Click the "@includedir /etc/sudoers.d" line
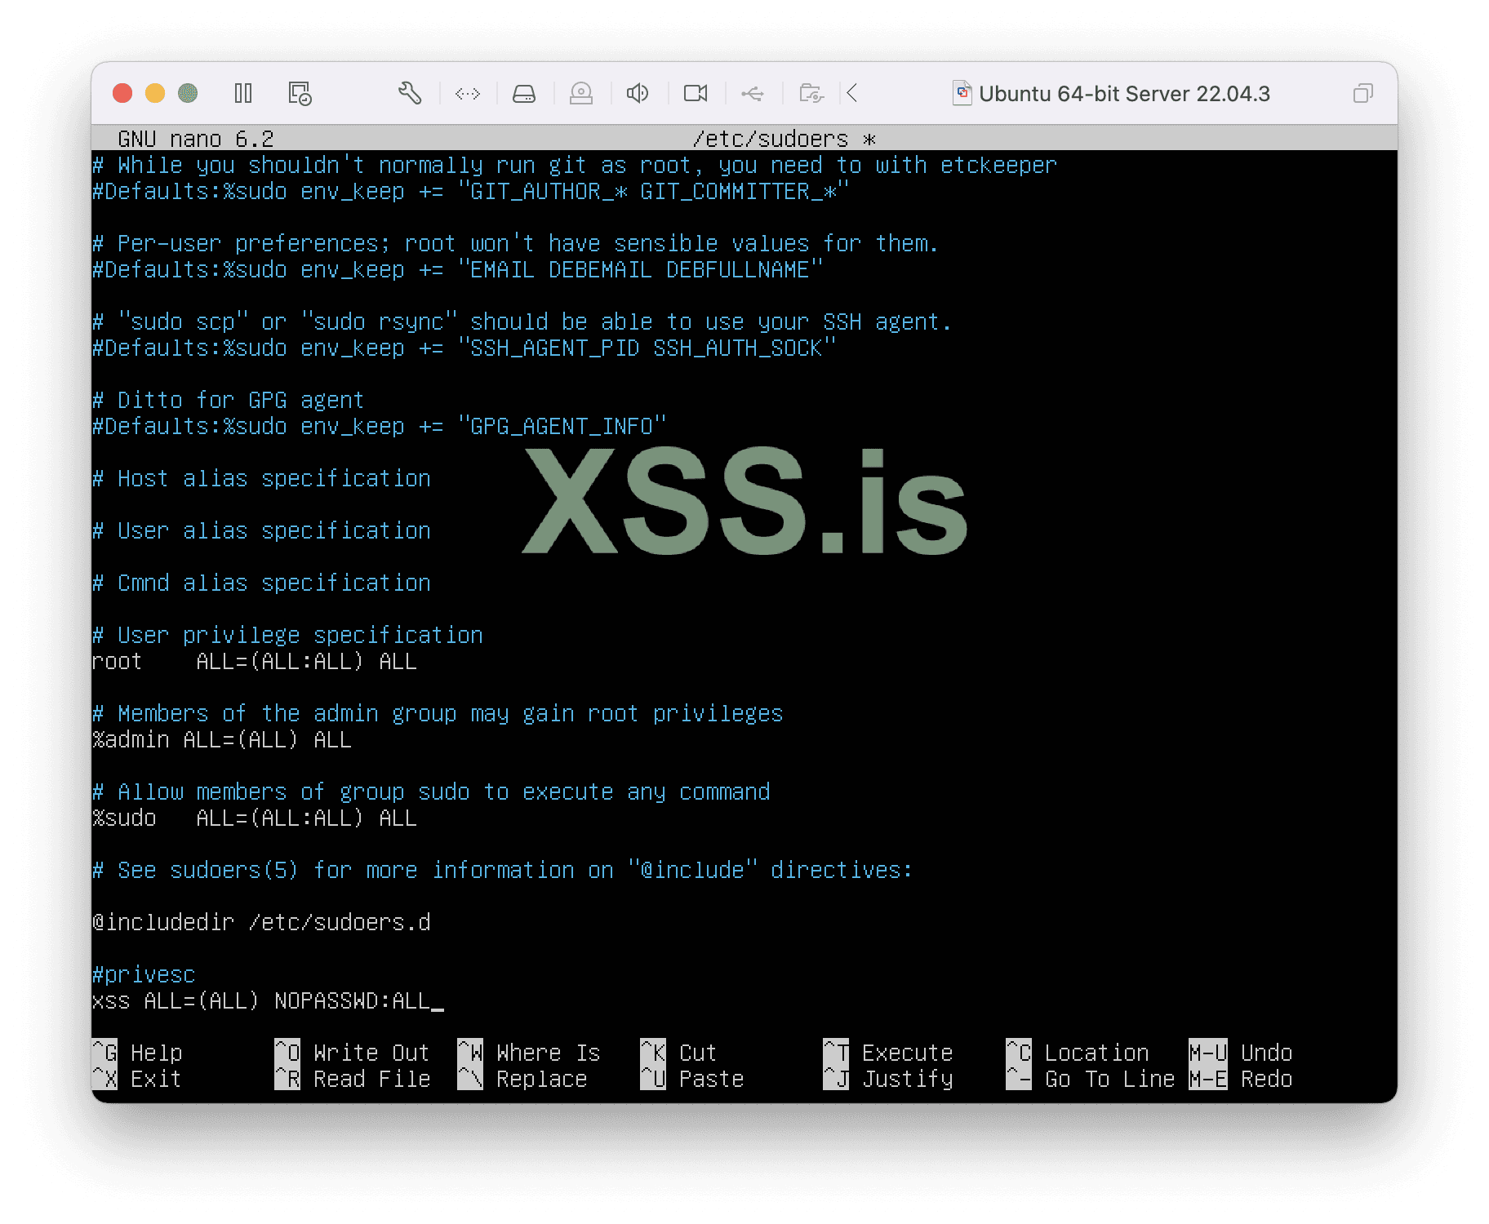1489x1224 pixels. click(261, 922)
